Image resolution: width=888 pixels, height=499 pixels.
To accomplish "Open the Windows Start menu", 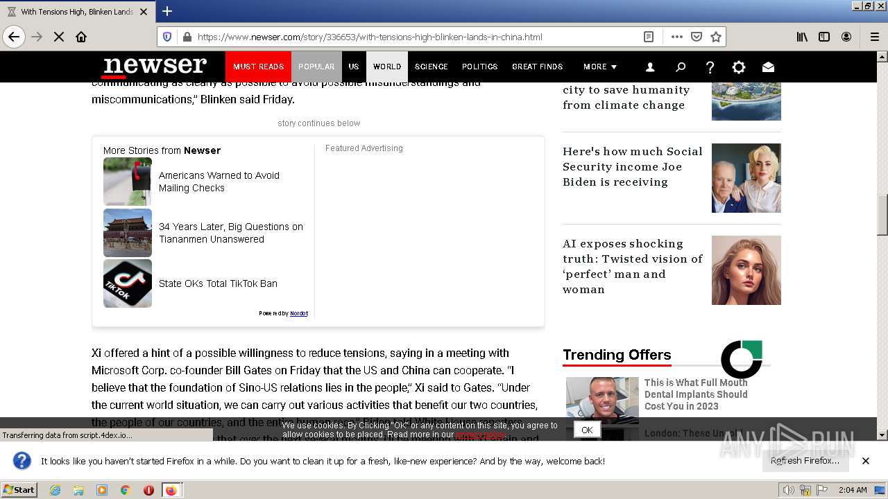I will point(19,489).
